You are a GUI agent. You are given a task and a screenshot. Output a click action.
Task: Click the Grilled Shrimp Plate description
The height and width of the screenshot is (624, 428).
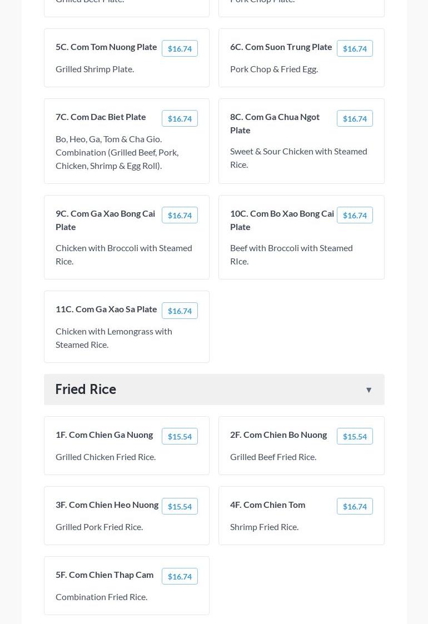(94, 69)
